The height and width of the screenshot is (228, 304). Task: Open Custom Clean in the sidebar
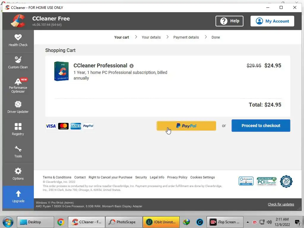click(18, 63)
